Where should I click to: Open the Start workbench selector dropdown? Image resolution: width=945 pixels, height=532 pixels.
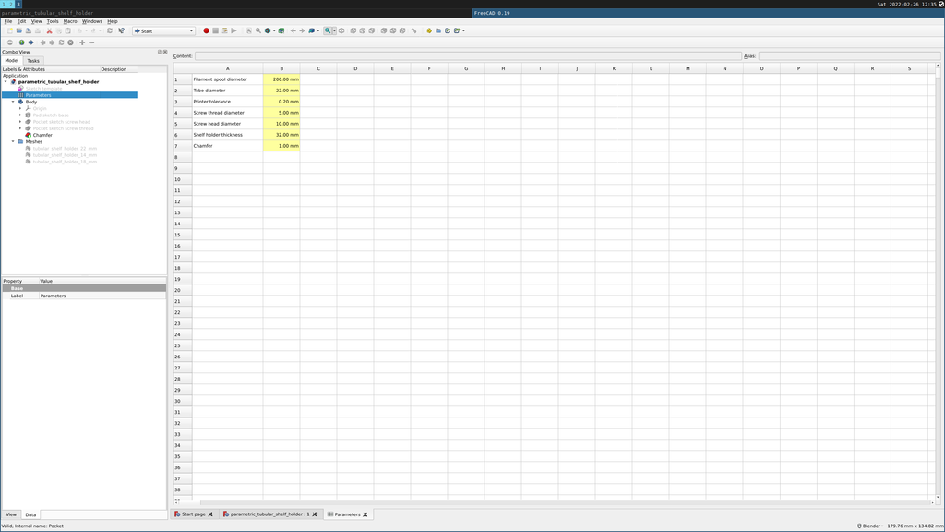tap(163, 30)
